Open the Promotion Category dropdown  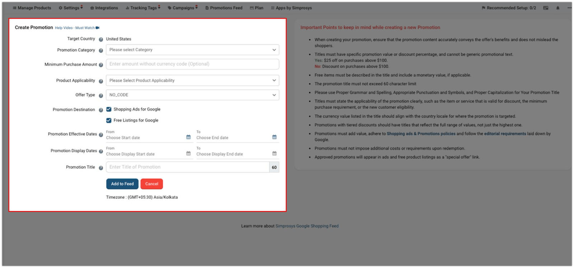point(193,50)
